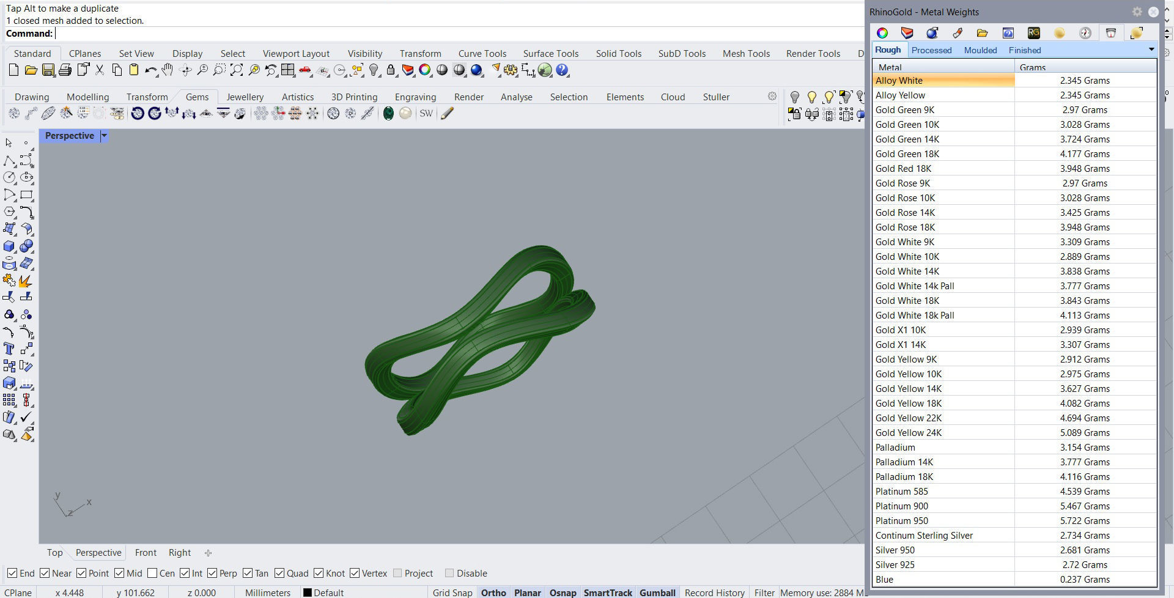Open the Gems tab in toolbar
This screenshot has height=598, width=1174.
click(x=197, y=97)
